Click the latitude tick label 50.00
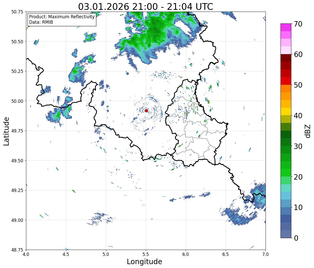Viewport: 314px width, 268px height. tap(17, 101)
